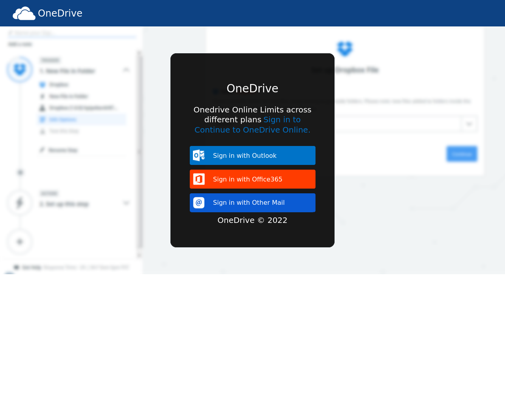505x404 pixels.
Task: Click the blurred Dropbox trigger circle icon
Action: (20, 70)
